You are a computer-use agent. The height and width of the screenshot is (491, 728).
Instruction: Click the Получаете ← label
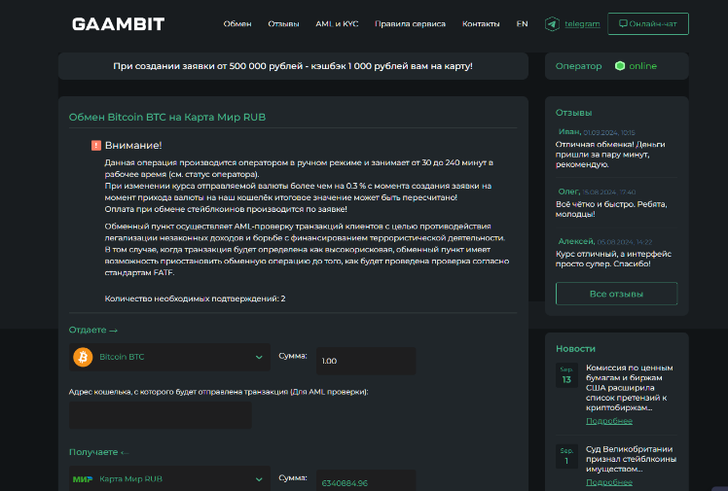coord(99,452)
